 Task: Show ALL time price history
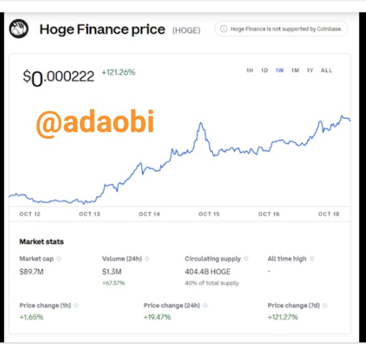[x=327, y=70]
